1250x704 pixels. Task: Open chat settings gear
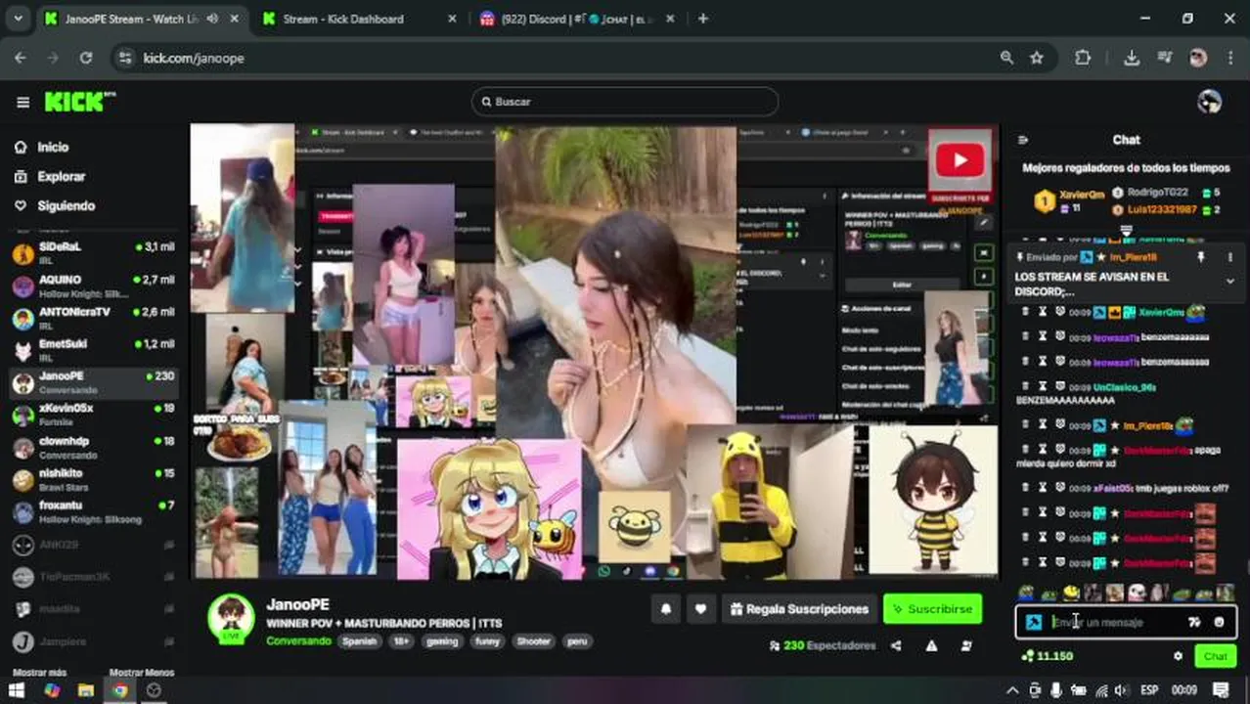pos(1178,656)
